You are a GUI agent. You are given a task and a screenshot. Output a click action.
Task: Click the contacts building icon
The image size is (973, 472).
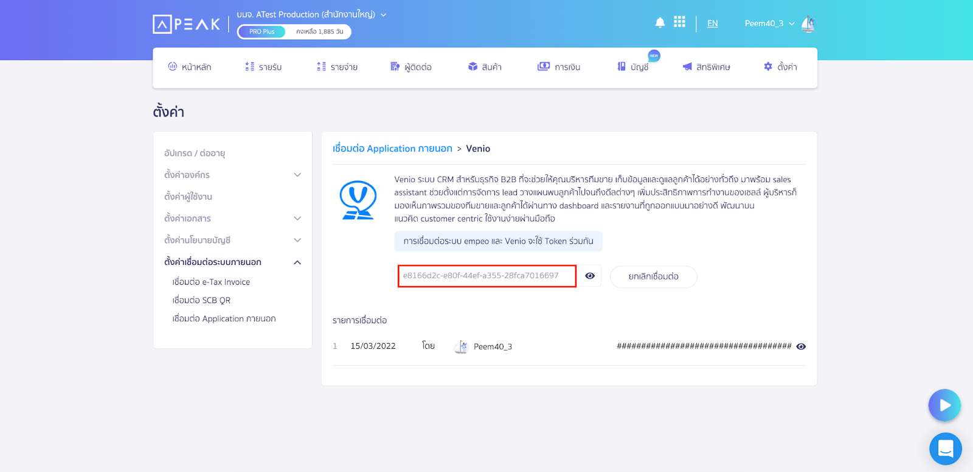(x=395, y=66)
